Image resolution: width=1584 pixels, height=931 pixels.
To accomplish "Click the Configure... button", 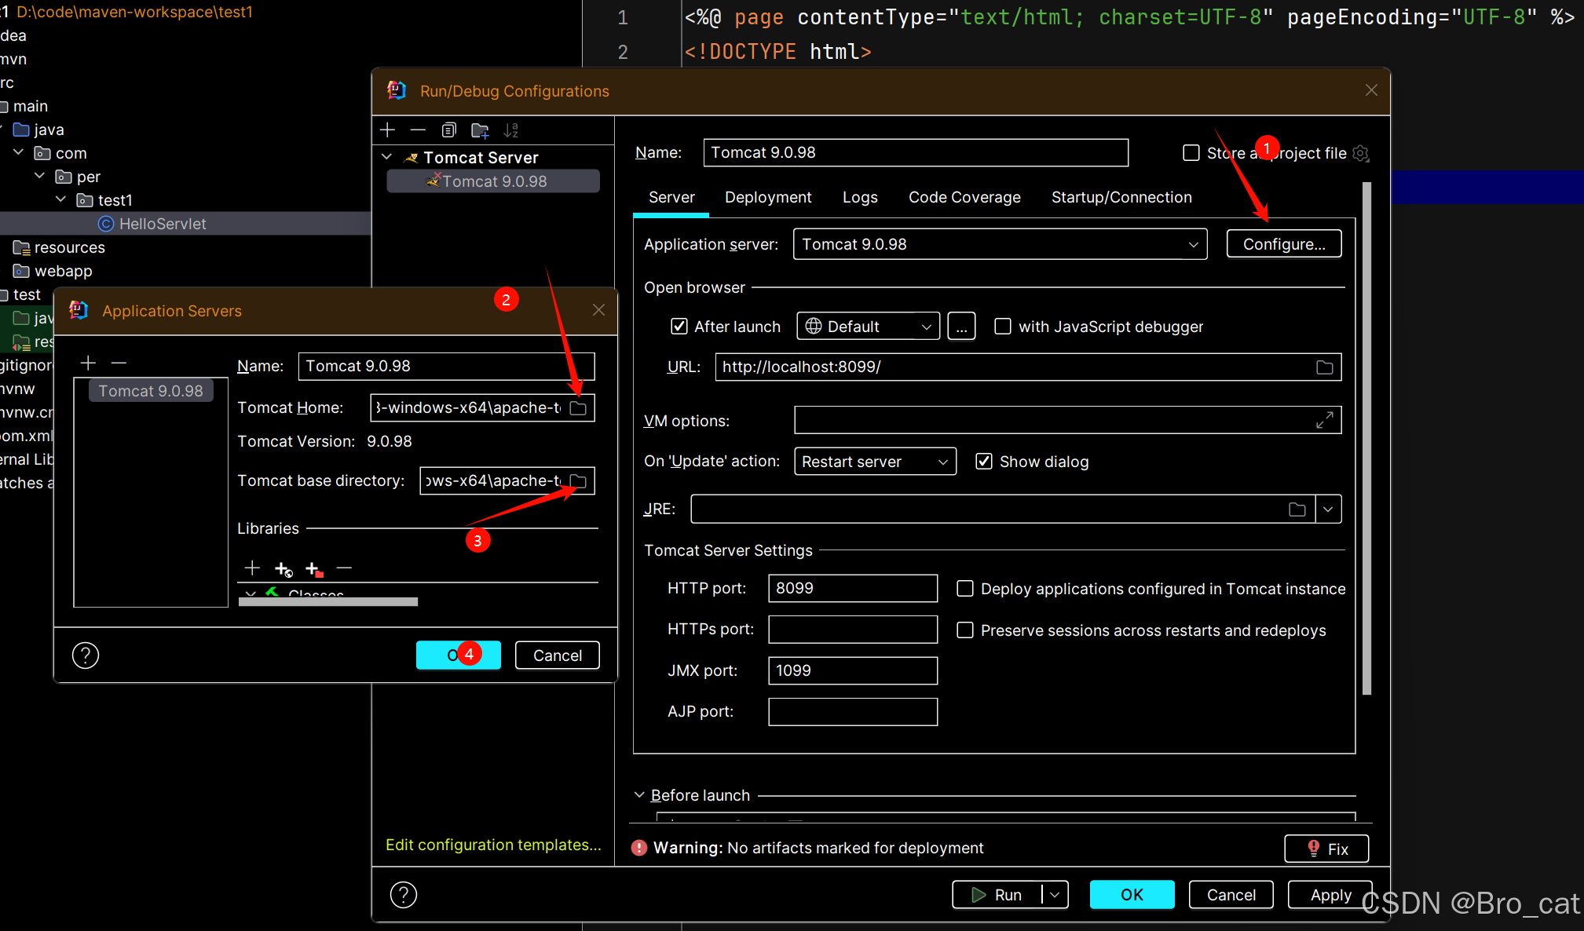I will [1283, 244].
